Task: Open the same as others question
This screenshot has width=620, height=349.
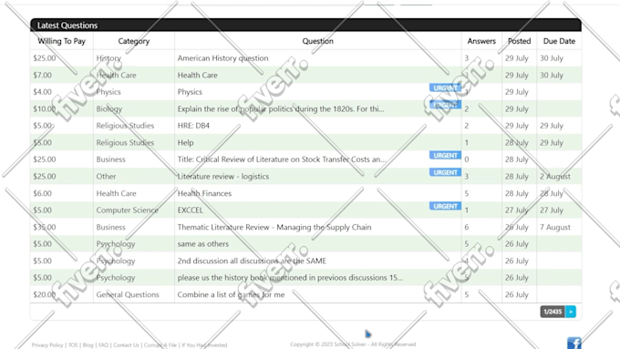Action: [202, 244]
